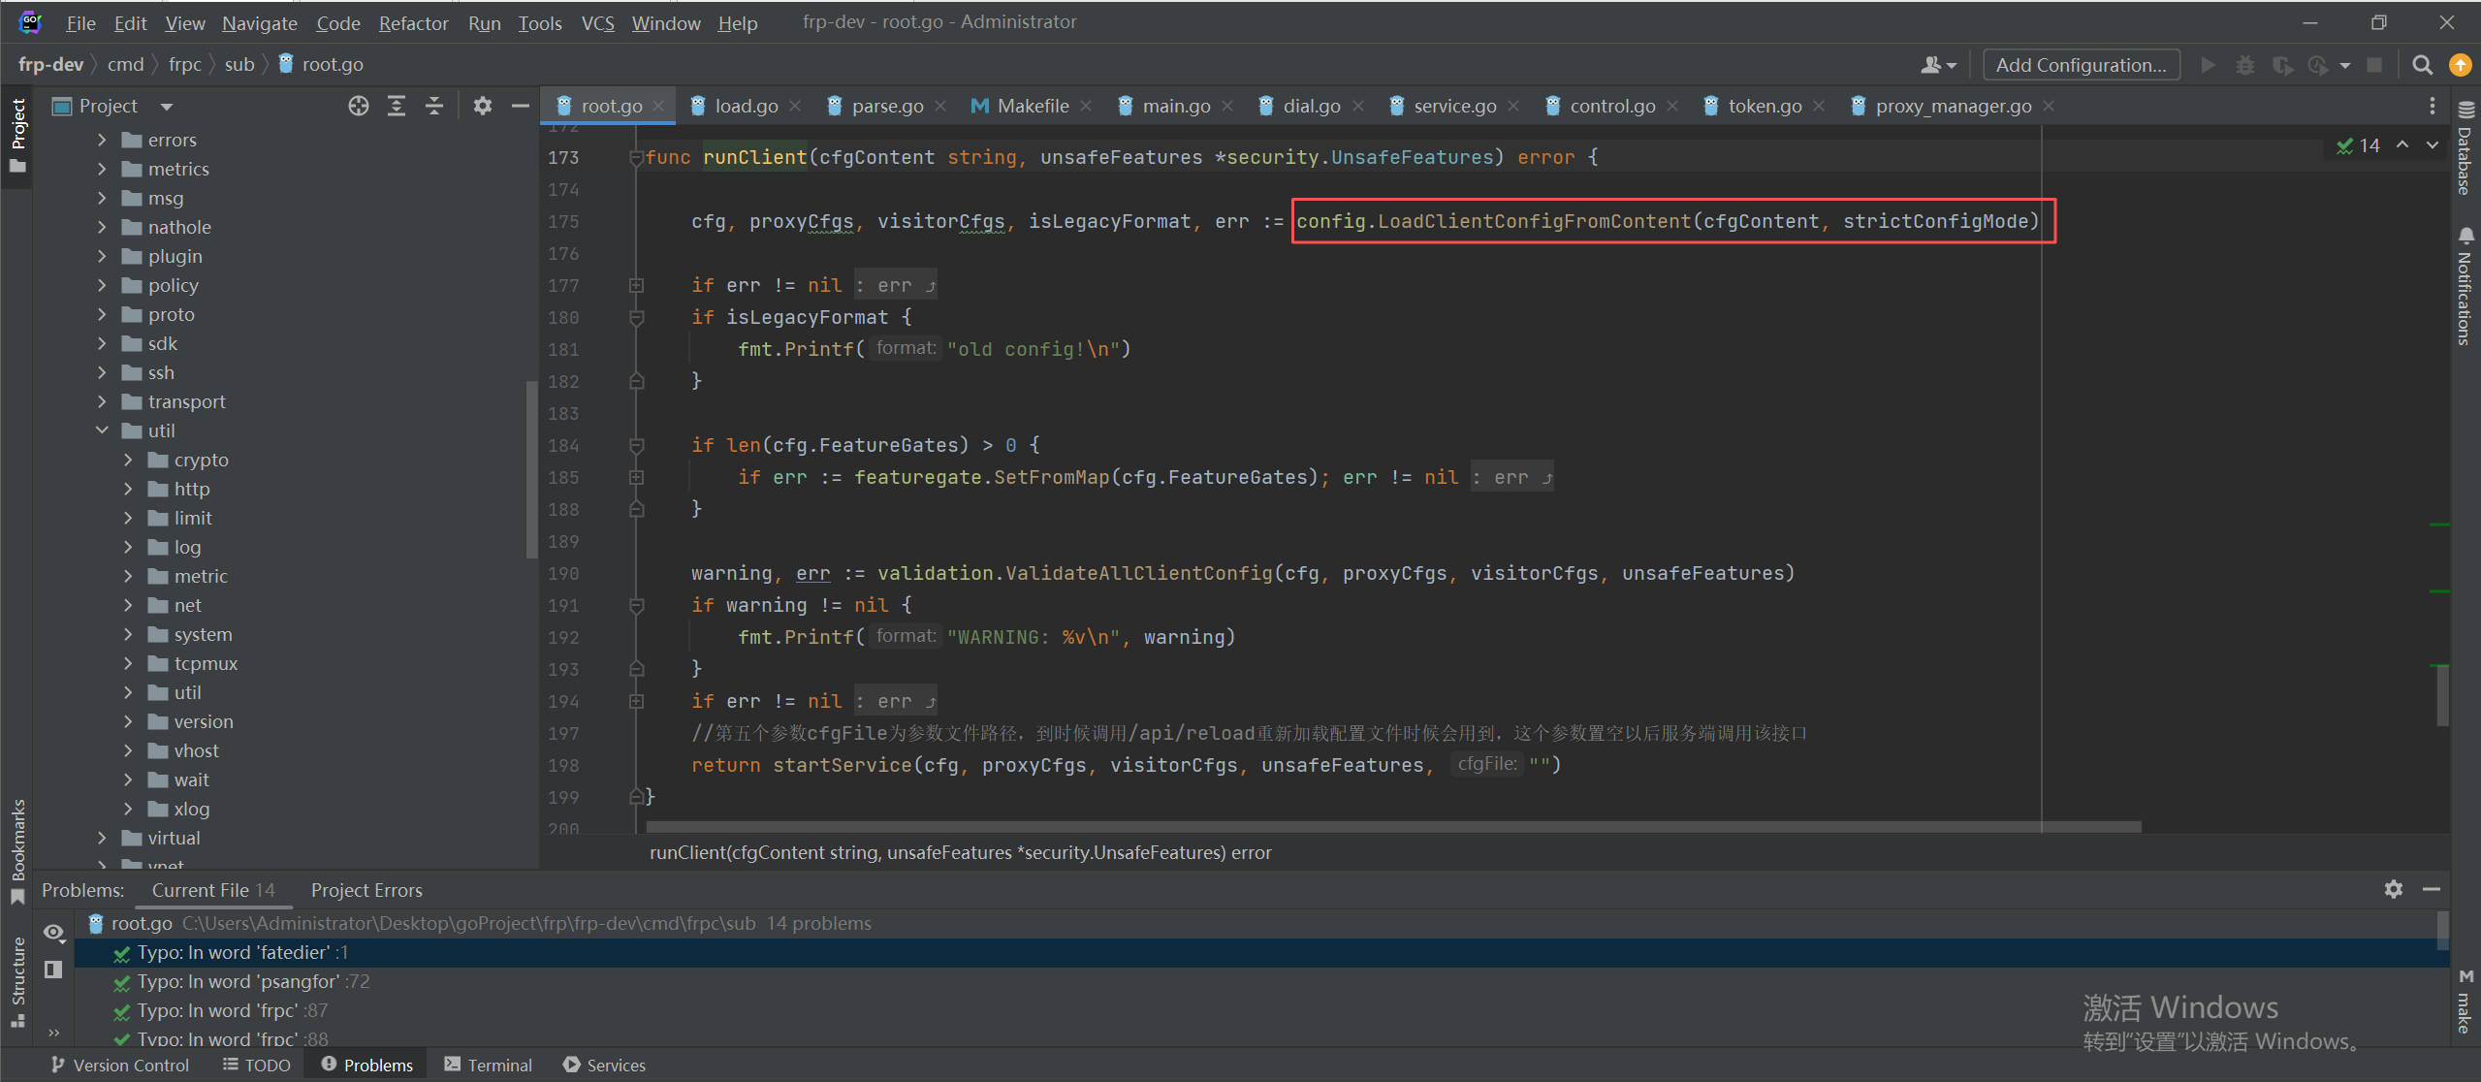Open Project panel settings gear
This screenshot has height=1082, width=2481.
[482, 106]
